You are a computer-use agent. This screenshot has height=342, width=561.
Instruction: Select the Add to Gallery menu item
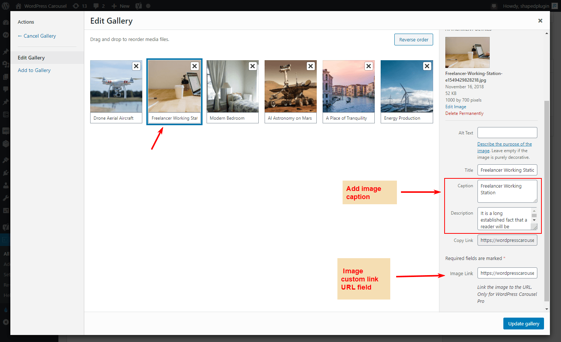(x=34, y=70)
